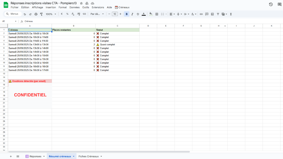Image resolution: width=283 pixels, height=159 pixels.
Task: Toggle italic formatting
Action: tap(132, 14)
